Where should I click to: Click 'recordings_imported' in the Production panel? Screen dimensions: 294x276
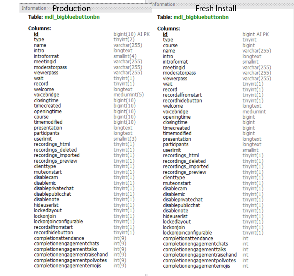coord(57,155)
